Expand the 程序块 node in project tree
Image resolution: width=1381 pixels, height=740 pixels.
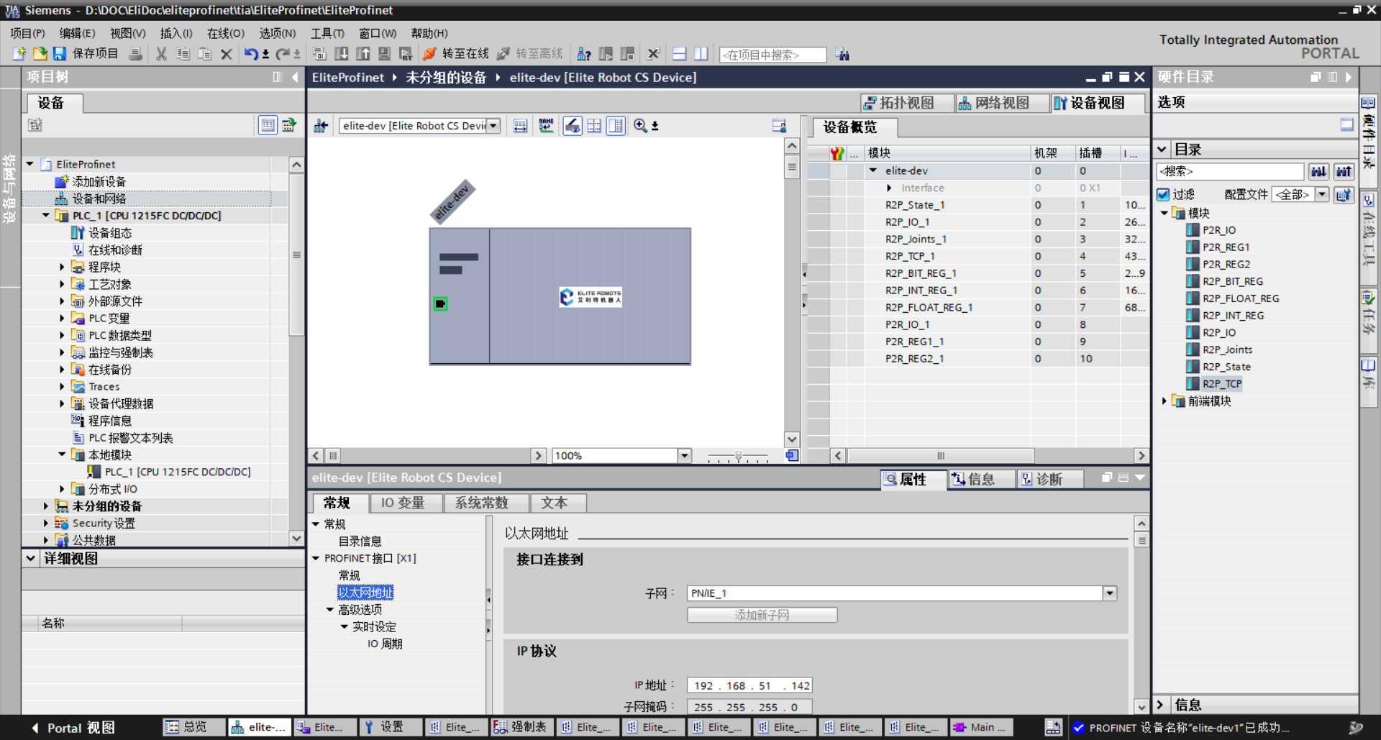[x=62, y=268]
